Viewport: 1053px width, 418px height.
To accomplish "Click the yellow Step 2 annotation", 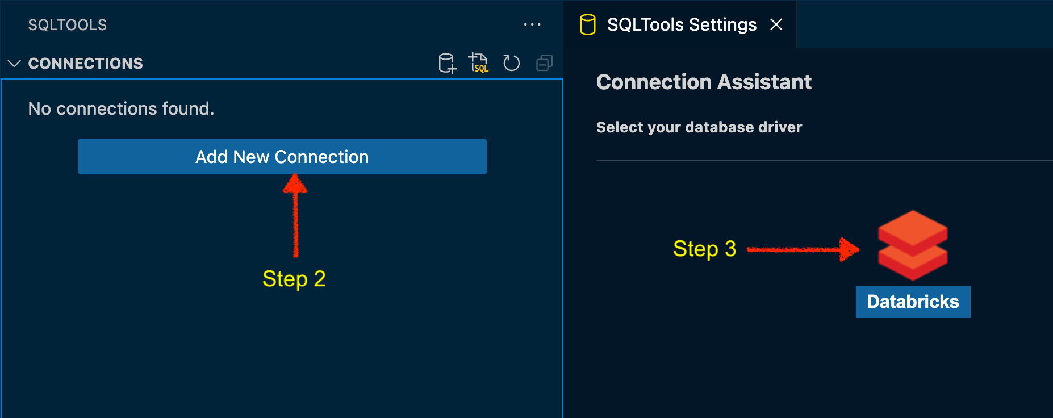I will coord(294,279).
